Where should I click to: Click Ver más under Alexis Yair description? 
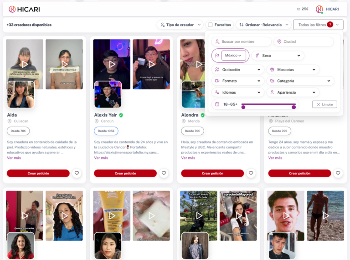point(101,158)
